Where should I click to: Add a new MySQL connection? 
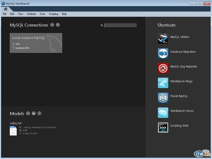click(52, 25)
